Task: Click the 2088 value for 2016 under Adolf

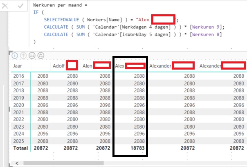Action: pyautogui.click(x=72, y=76)
